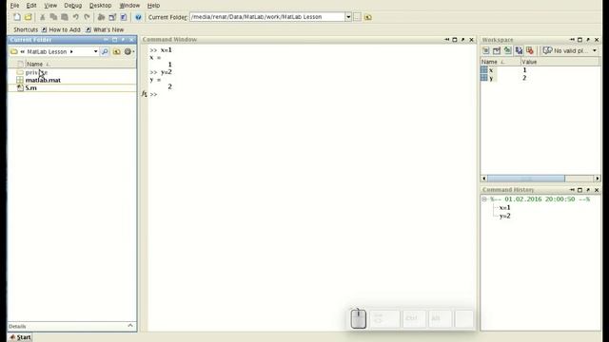Open the Debug menu

[x=73, y=6]
